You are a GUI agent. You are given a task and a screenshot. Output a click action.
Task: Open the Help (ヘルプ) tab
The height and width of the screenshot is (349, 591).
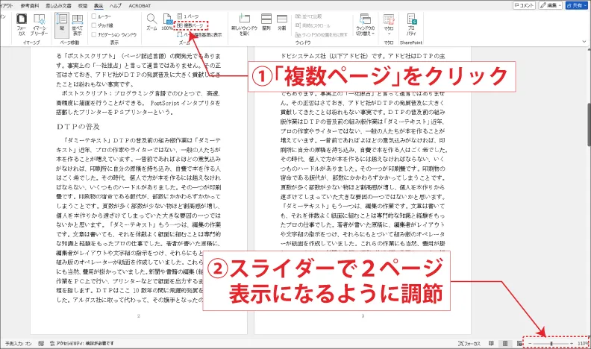(x=116, y=6)
